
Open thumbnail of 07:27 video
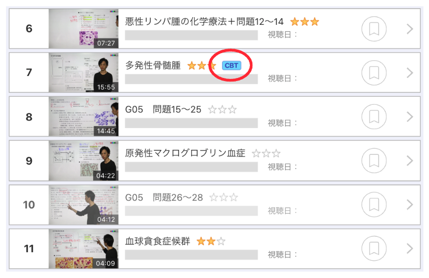[x=83, y=28]
